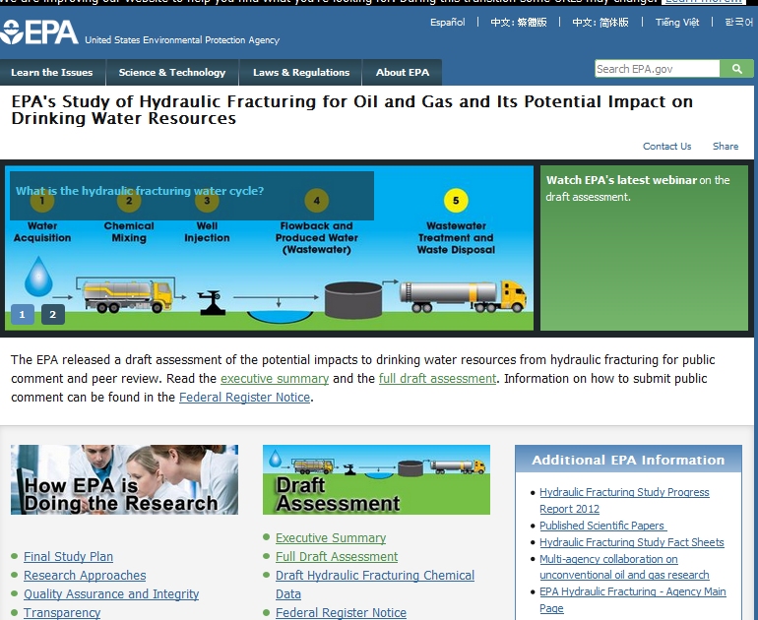Select slide 2 of the banner
This screenshot has width=758, height=620.
[53, 315]
